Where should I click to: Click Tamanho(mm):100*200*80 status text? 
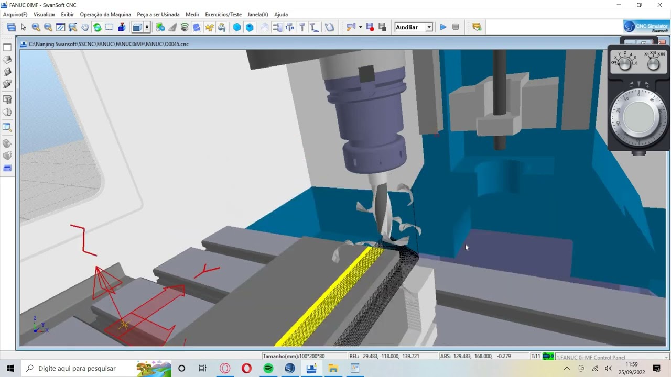point(294,357)
